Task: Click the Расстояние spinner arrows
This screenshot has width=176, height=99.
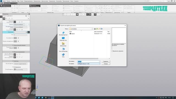Action: pos(26,32)
